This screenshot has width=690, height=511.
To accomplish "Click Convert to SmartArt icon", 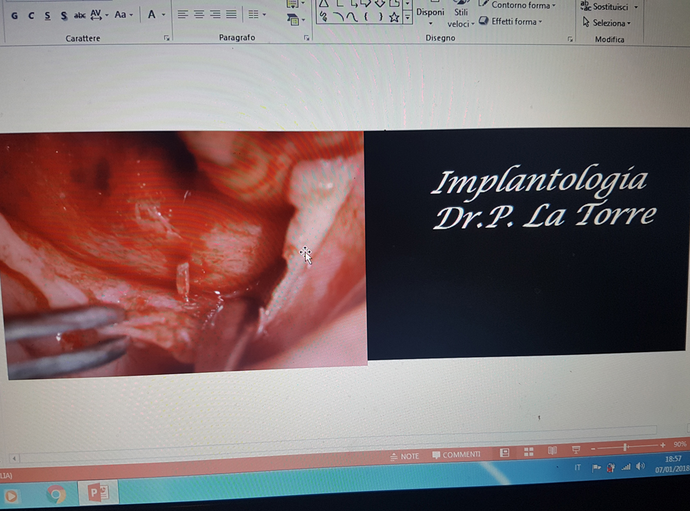I will point(293,19).
